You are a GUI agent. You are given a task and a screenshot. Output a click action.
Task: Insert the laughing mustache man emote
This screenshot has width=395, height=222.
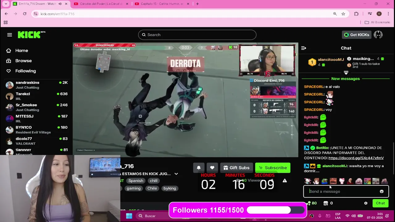coord(333,181)
